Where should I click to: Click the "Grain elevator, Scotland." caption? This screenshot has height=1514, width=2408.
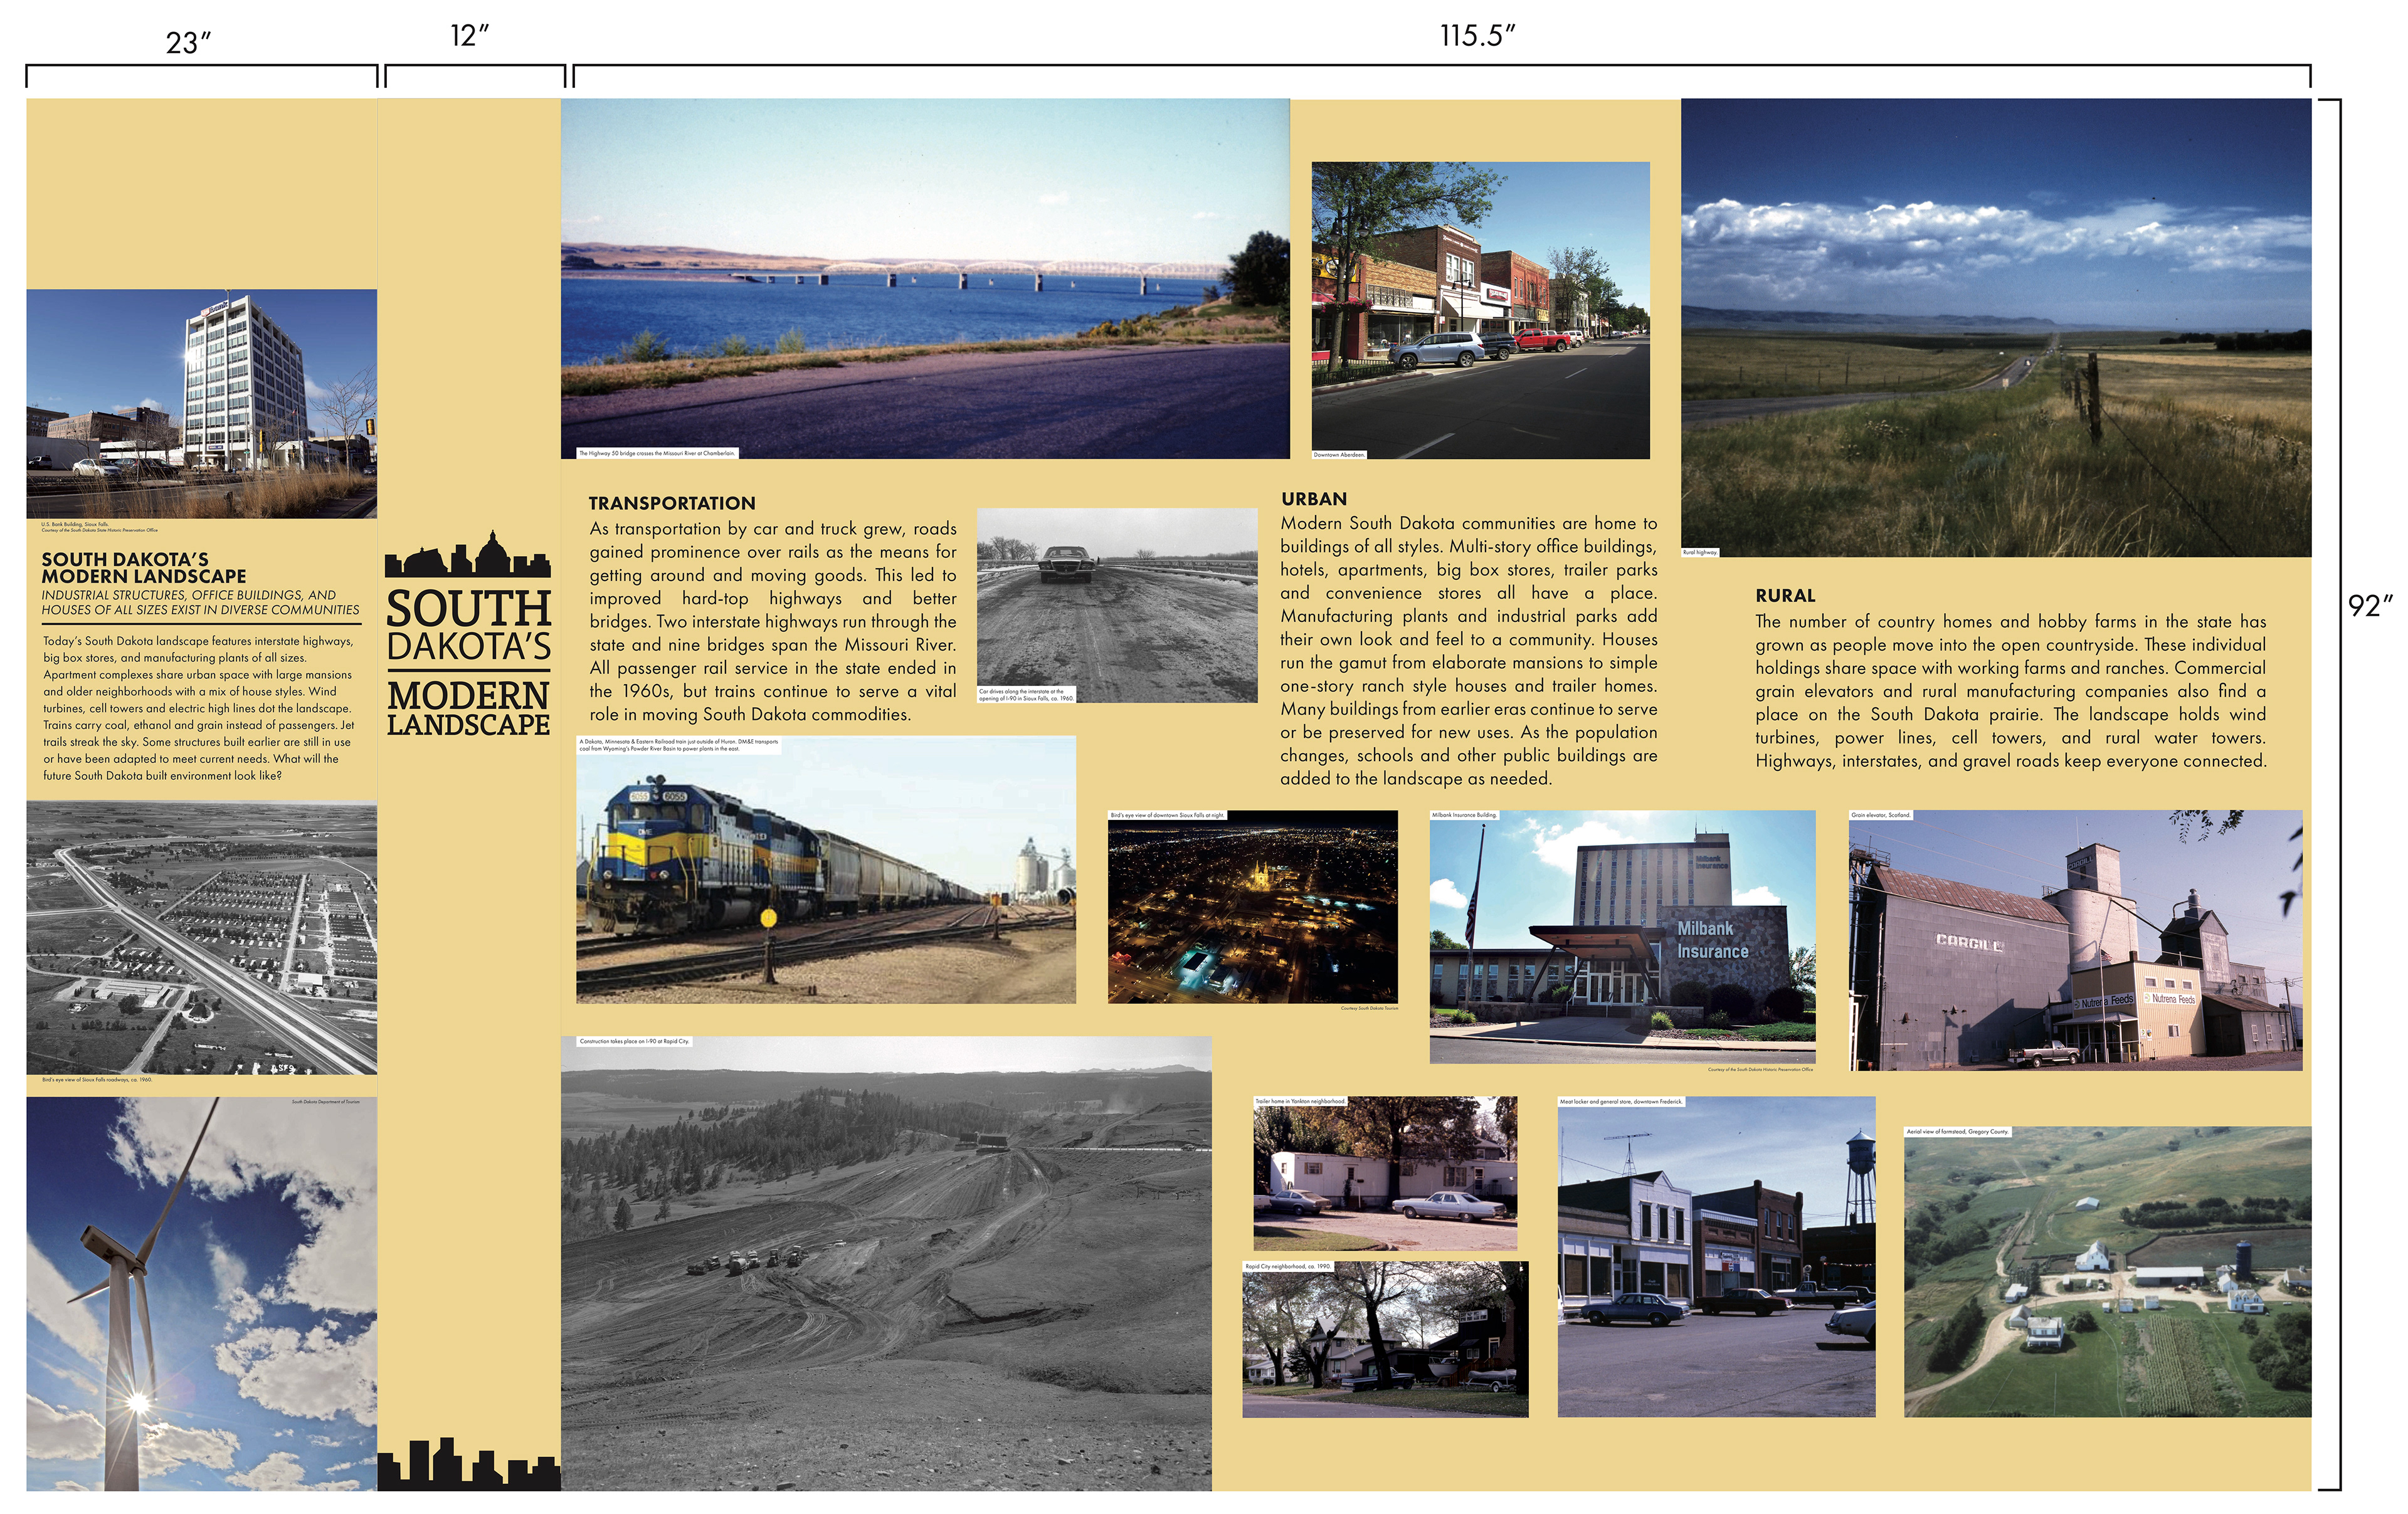click(1881, 815)
